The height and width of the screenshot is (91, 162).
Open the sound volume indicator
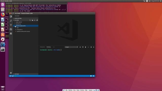(150, 1)
